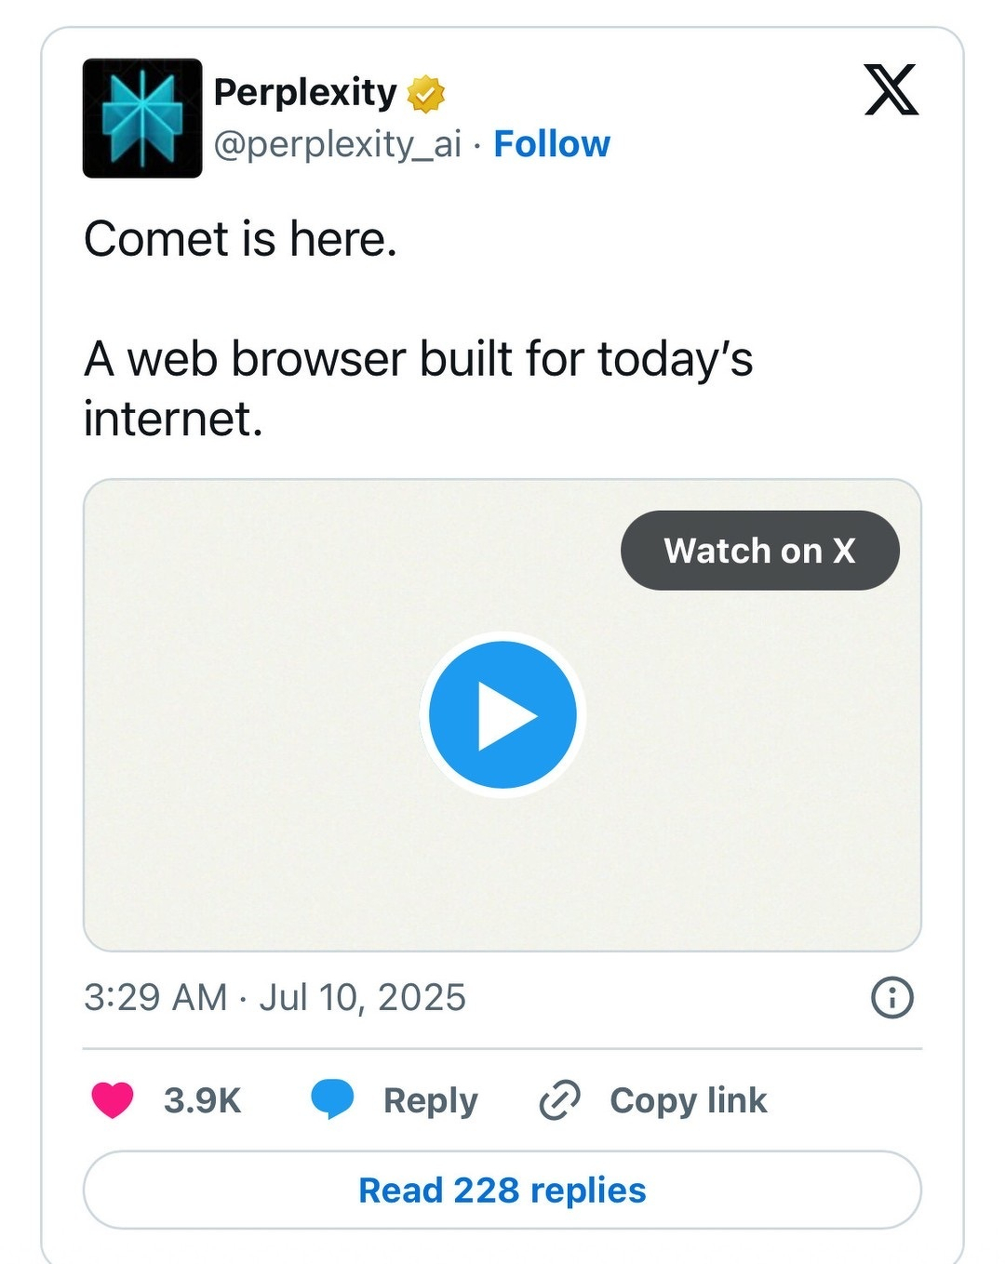The image size is (1005, 1264).
Task: Click the X logo icon
Action: (x=891, y=90)
